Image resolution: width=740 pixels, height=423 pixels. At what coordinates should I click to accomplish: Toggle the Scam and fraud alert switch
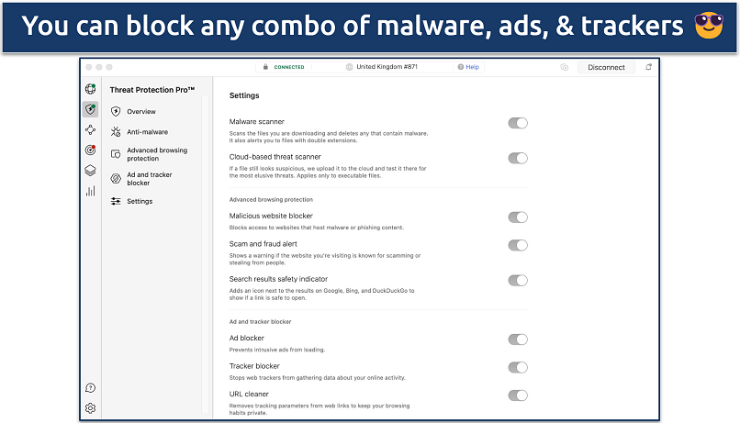tap(518, 245)
